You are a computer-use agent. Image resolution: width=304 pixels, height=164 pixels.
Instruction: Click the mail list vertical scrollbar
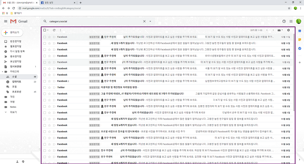[294, 72]
